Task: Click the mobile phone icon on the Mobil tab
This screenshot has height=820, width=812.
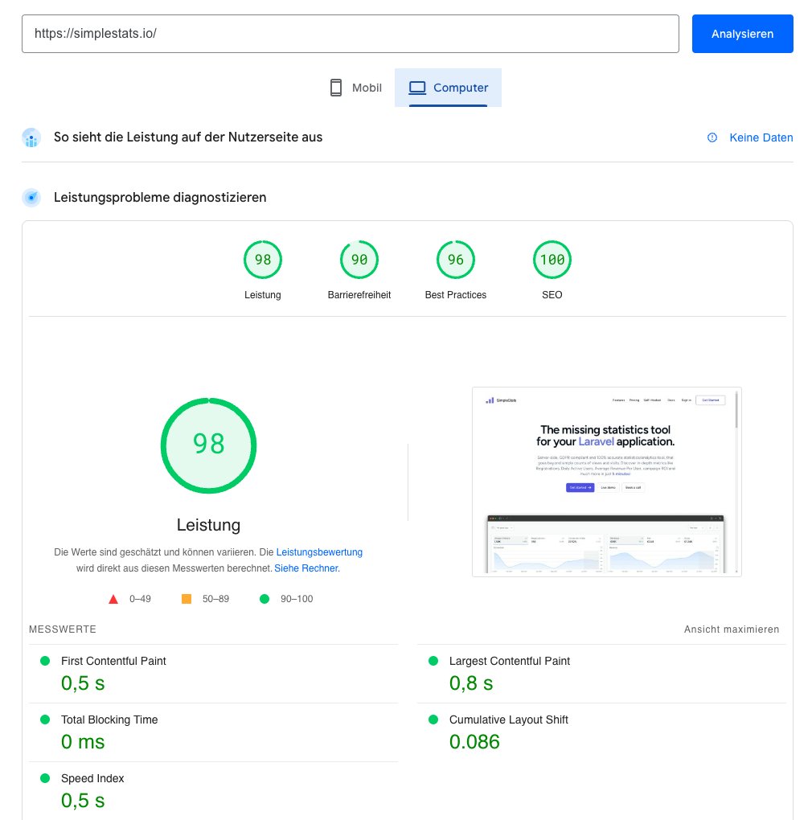Action: pyautogui.click(x=335, y=87)
